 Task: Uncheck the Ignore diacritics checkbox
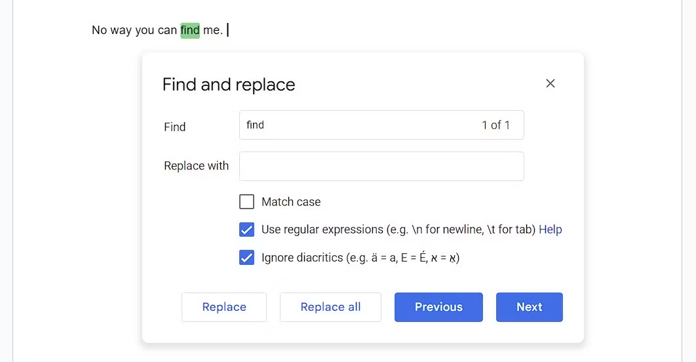247,258
